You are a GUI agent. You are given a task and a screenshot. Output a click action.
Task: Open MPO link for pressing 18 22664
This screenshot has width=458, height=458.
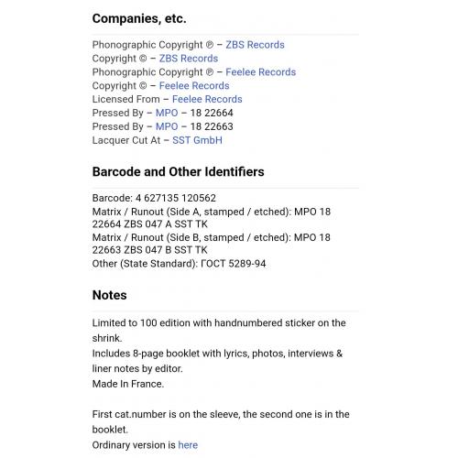[167, 113]
